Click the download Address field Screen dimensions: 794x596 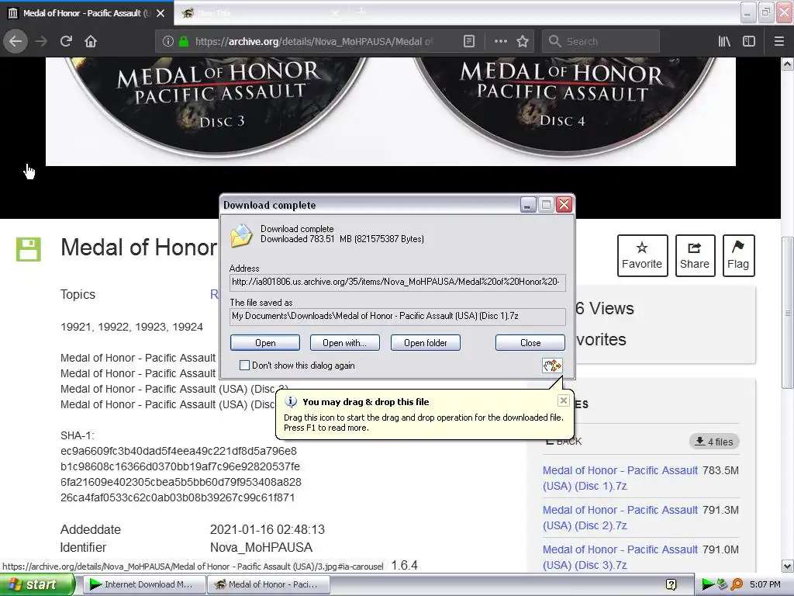click(x=398, y=282)
